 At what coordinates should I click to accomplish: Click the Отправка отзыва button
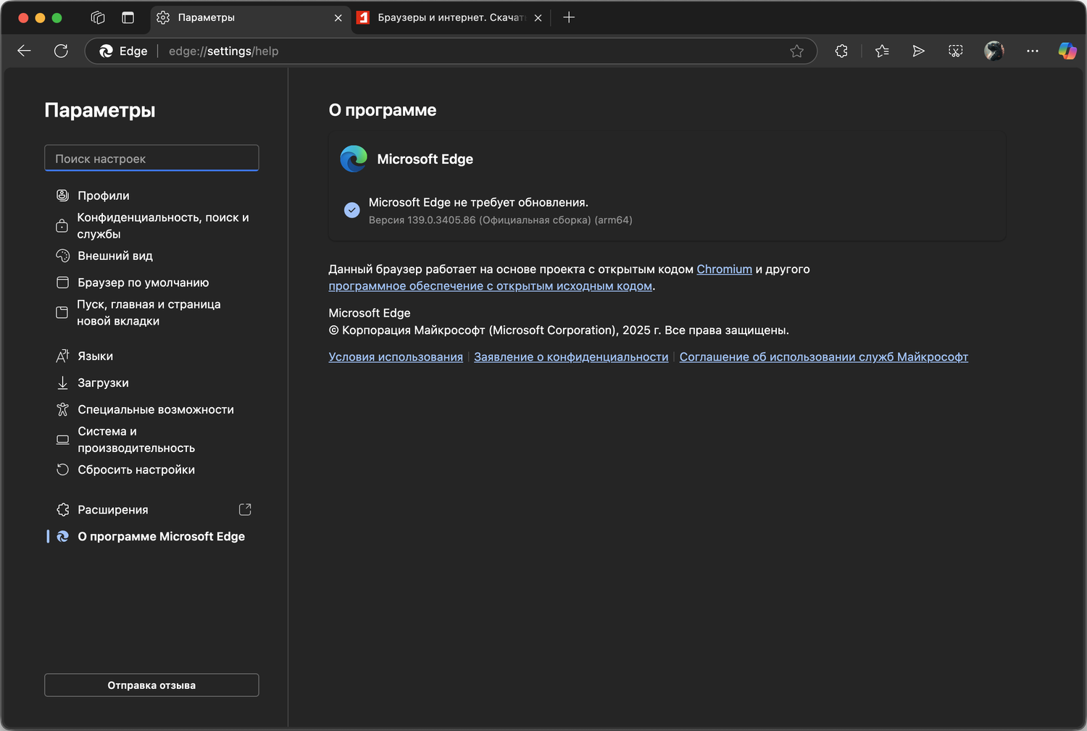(x=151, y=685)
